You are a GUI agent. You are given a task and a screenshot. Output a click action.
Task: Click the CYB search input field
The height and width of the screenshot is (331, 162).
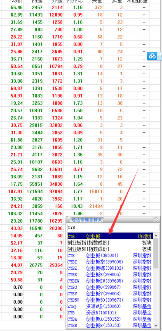113,228
